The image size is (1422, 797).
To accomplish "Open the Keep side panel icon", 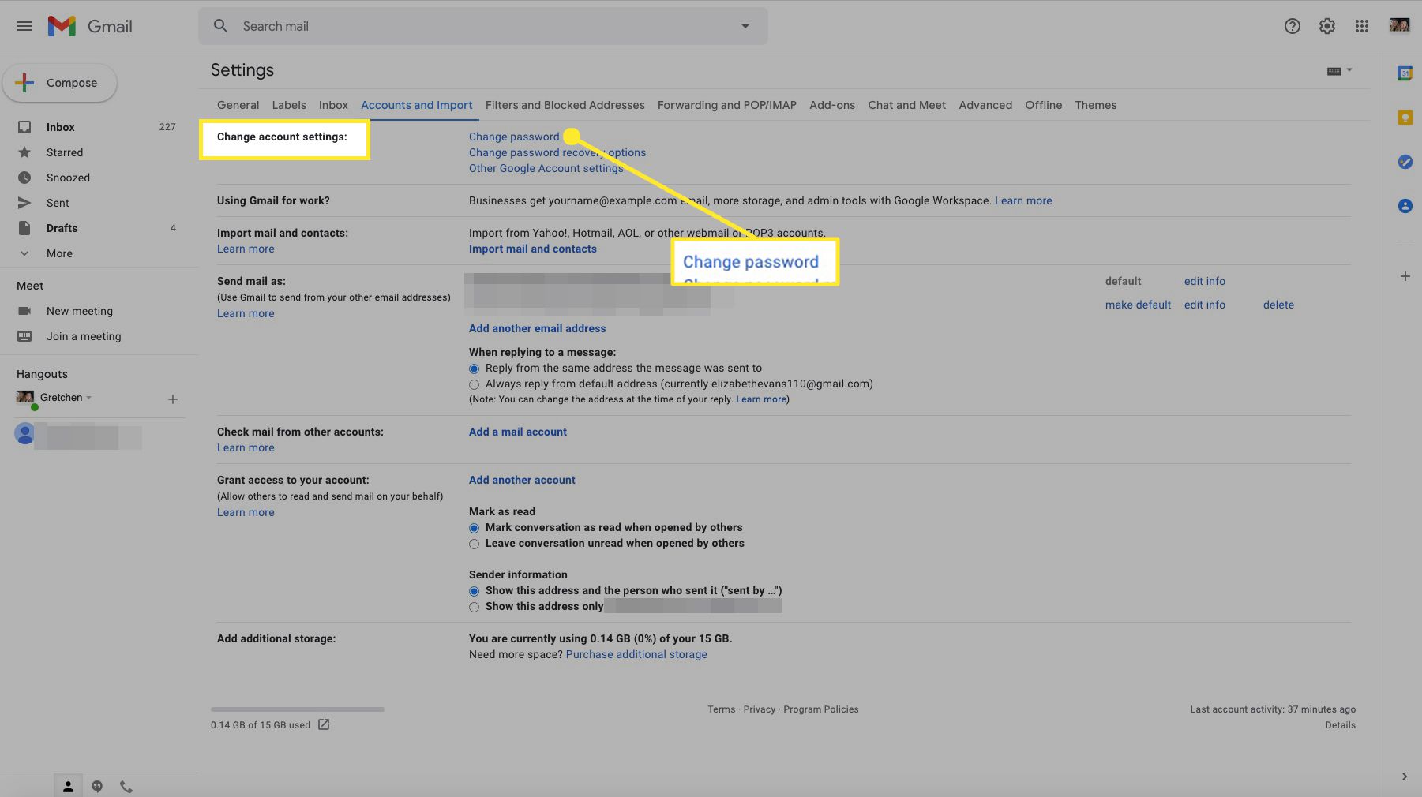I will click(1405, 118).
